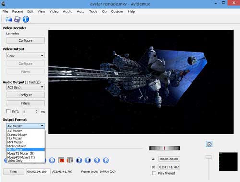
Task: Open the File menu
Action: coord(5,11)
